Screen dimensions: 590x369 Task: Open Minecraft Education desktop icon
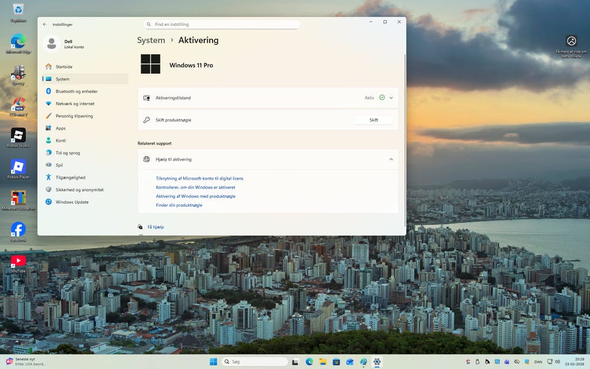click(18, 198)
